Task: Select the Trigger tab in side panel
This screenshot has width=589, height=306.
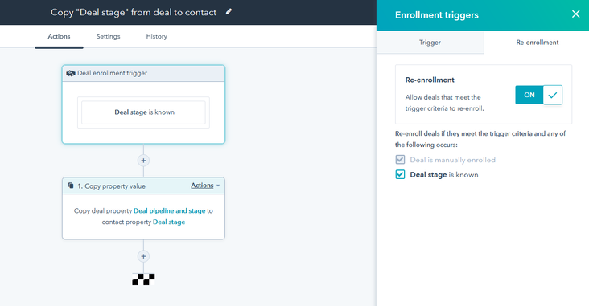Action: click(x=430, y=43)
